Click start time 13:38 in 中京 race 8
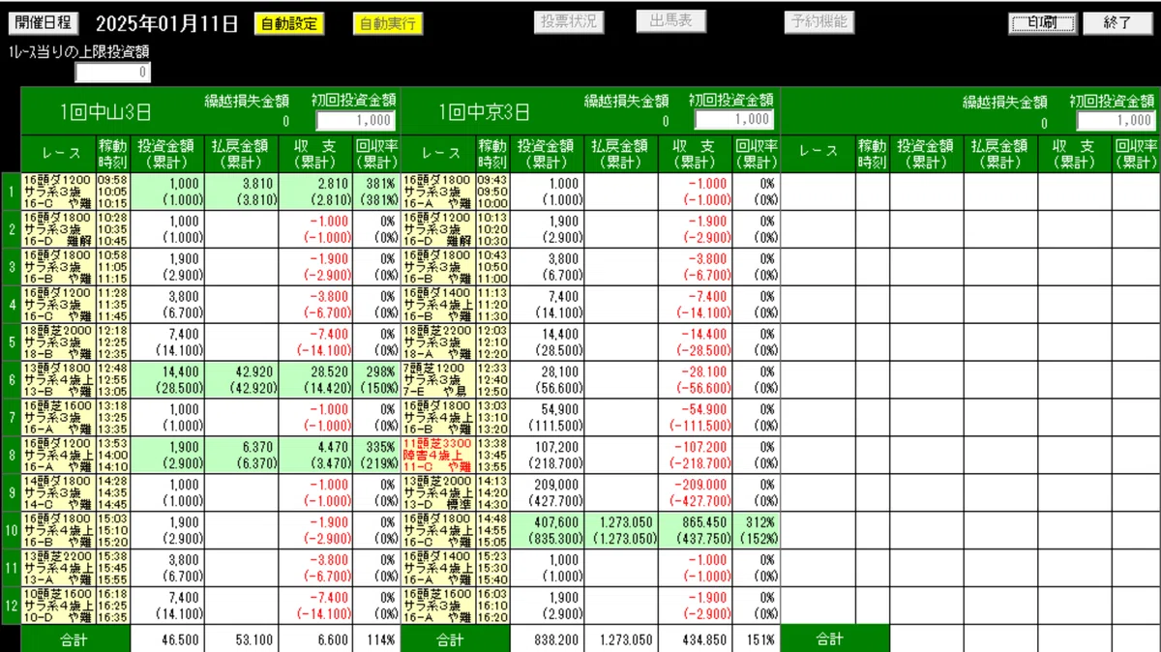Image resolution: width=1161 pixels, height=652 pixels. (x=492, y=442)
